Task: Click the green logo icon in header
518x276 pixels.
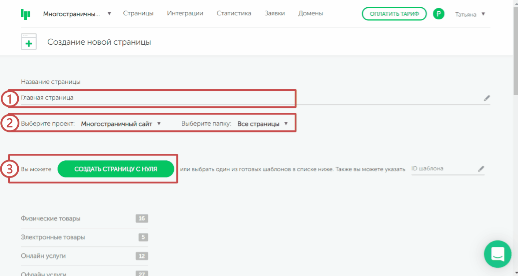Action: (x=26, y=14)
